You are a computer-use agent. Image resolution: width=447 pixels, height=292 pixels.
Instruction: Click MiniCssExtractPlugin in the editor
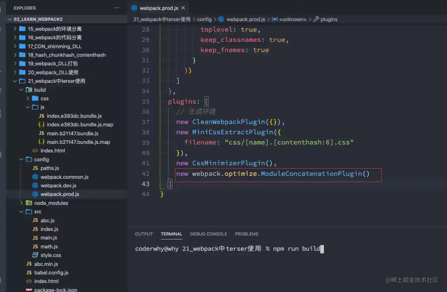tap(233, 132)
